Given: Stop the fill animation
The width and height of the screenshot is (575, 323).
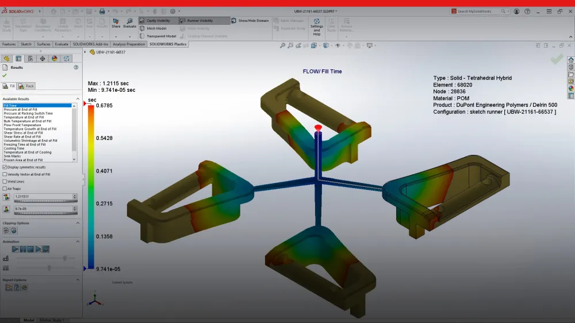Looking at the screenshot, I should 30,249.
